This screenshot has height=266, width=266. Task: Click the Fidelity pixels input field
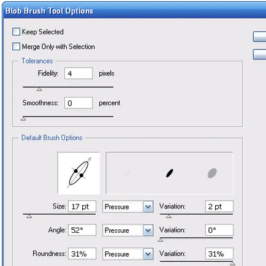pos(78,74)
